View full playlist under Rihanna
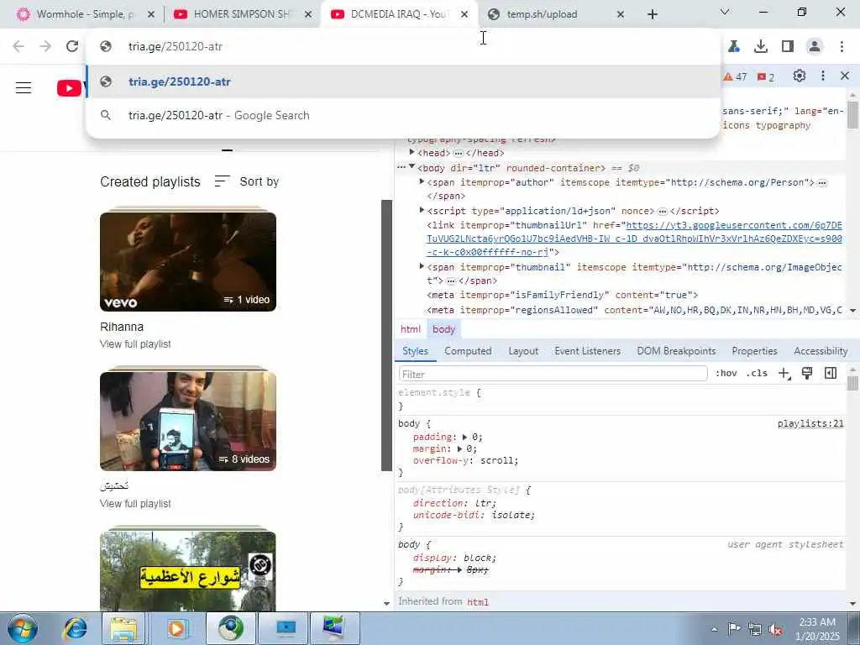 coord(135,343)
